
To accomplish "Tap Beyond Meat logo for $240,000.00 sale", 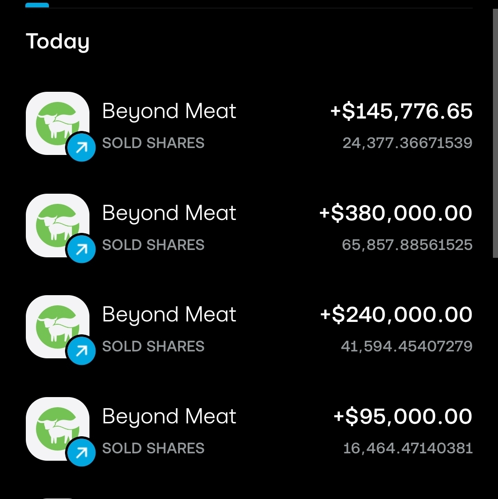I will point(56,325).
